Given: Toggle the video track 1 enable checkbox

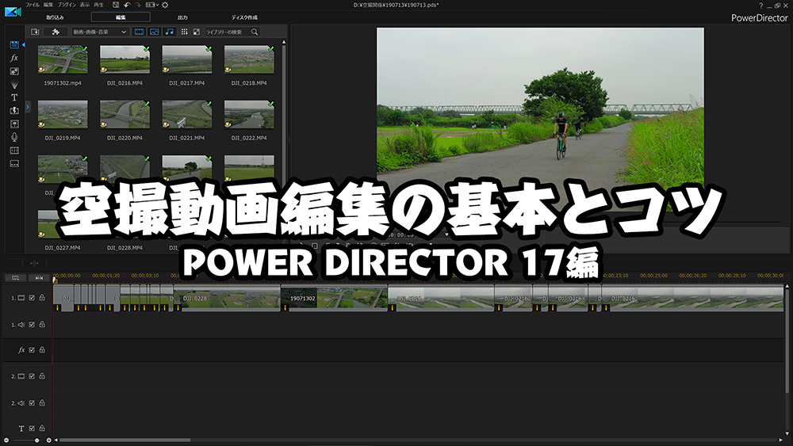Looking at the screenshot, I should tap(32, 298).
